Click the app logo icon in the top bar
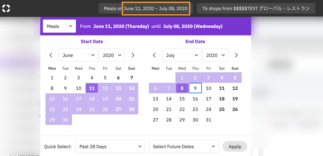323x156 pixels. [x=6, y=9]
